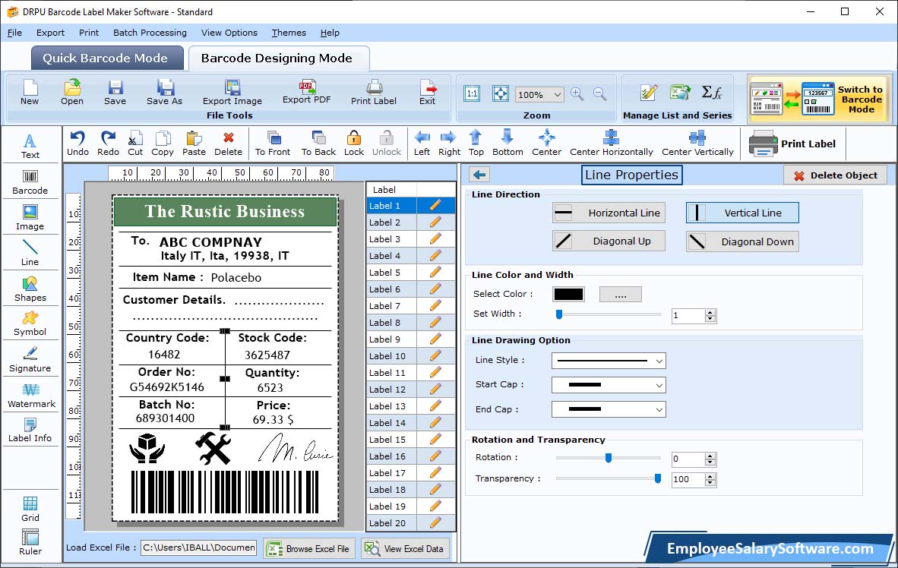Paste the copied object
Screen dimensions: 898x568
pyautogui.click(x=194, y=144)
